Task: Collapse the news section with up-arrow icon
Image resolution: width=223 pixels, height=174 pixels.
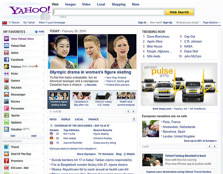Action: pos(134,119)
